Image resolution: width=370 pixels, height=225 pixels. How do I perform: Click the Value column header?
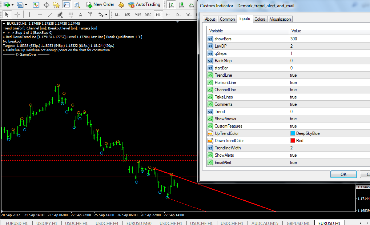coord(329,31)
